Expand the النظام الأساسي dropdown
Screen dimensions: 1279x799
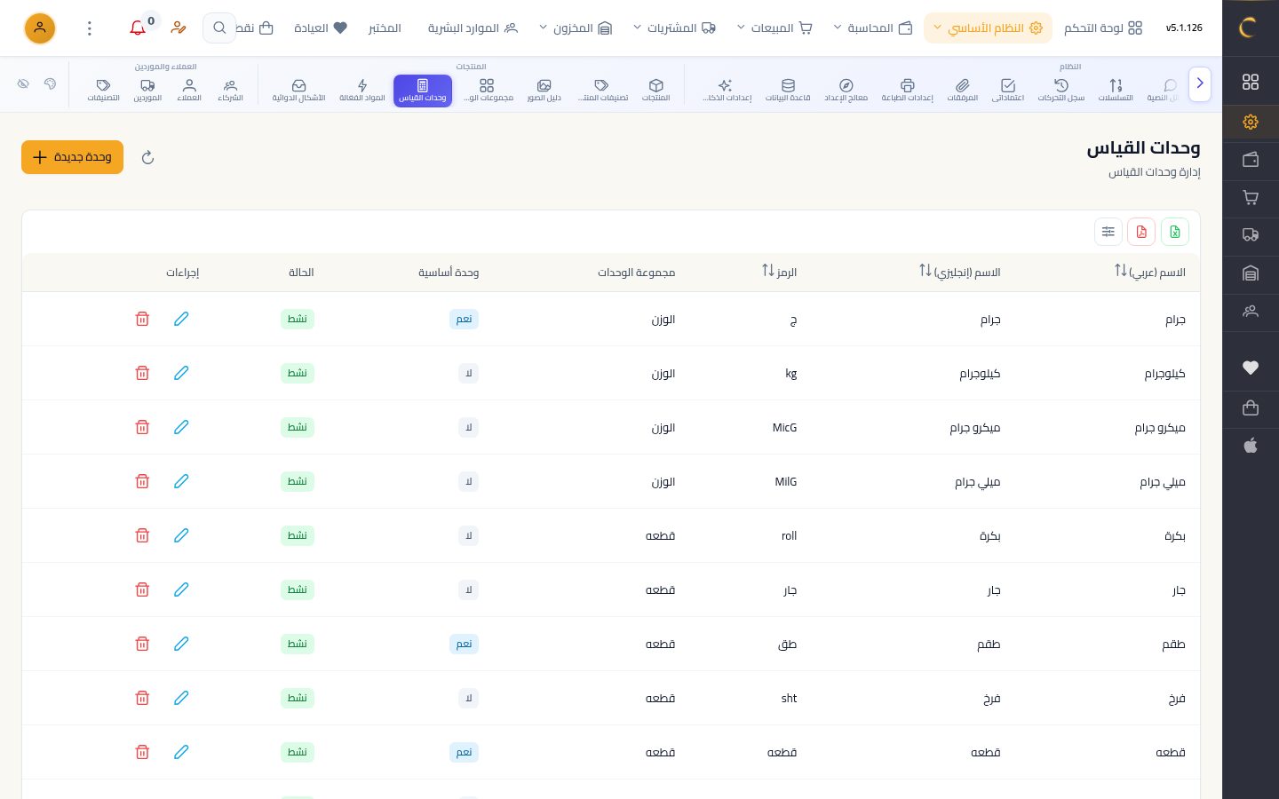click(x=988, y=28)
